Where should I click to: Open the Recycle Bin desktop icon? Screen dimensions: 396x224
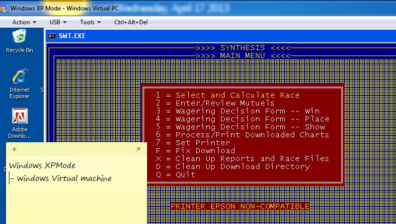click(19, 41)
